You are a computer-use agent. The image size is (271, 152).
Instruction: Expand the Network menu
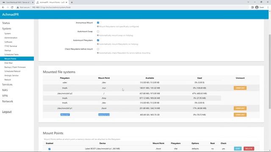click(8, 101)
